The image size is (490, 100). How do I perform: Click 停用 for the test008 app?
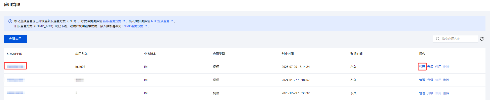438,67
